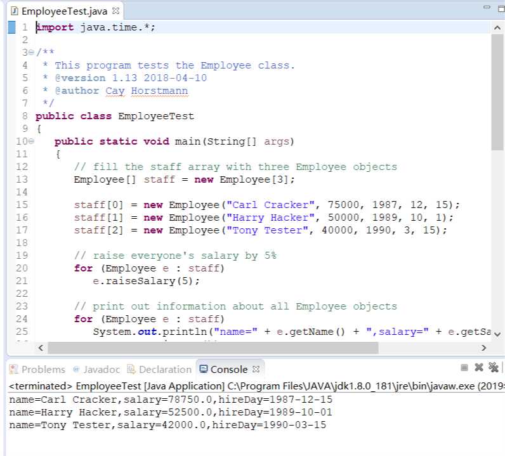Click the "main" method name
Image resolution: width=505 pixels, height=456 pixels.
click(187, 141)
